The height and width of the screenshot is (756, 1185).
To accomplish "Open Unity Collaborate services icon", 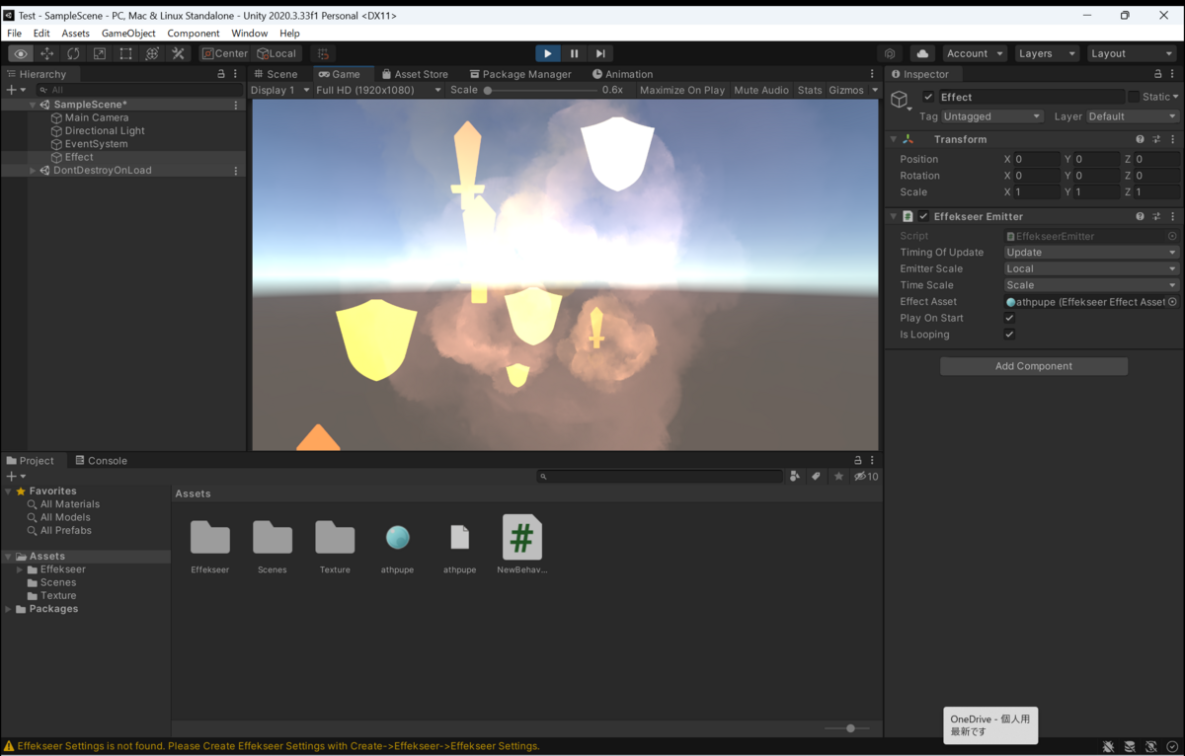I will 890,53.
